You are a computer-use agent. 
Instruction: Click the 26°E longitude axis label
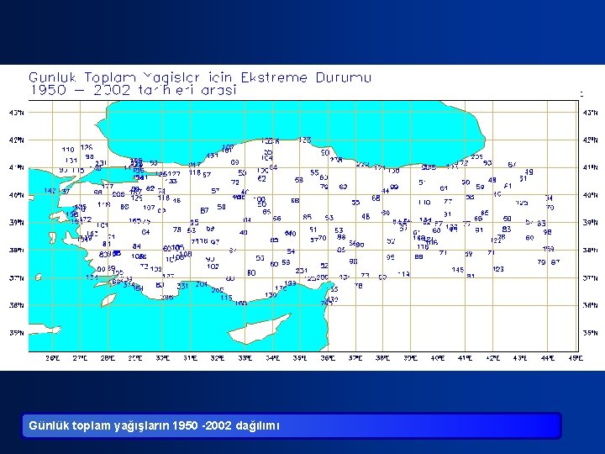(x=53, y=358)
